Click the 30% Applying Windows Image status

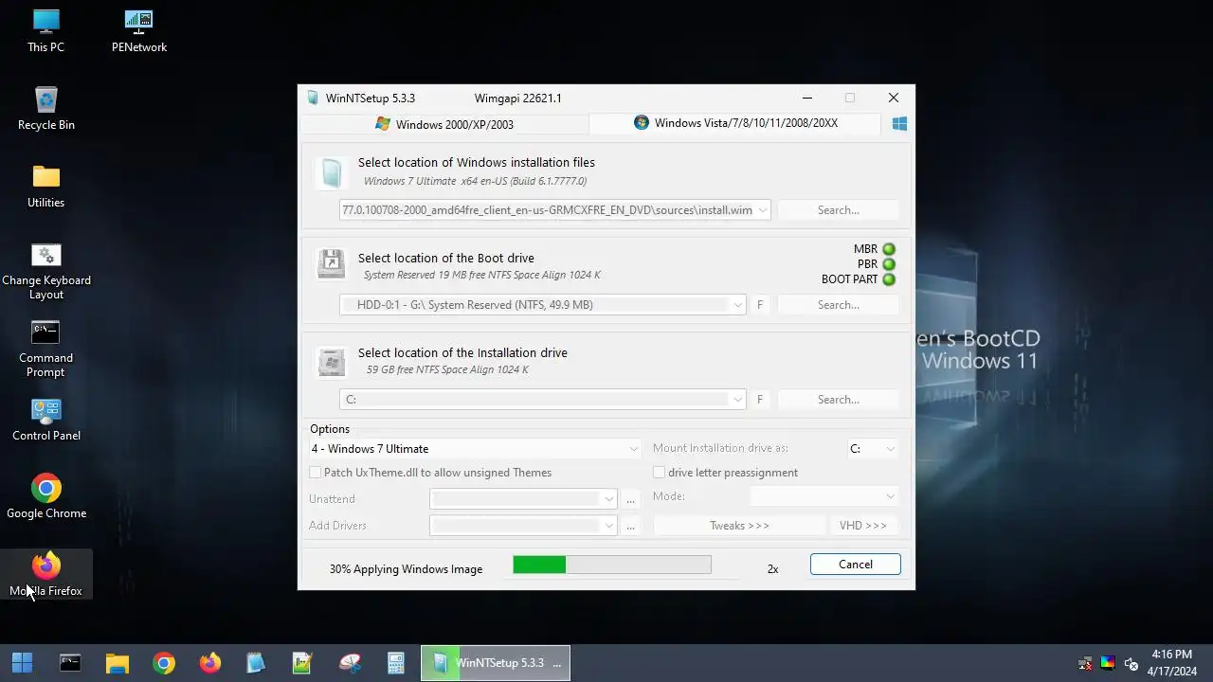tap(406, 569)
